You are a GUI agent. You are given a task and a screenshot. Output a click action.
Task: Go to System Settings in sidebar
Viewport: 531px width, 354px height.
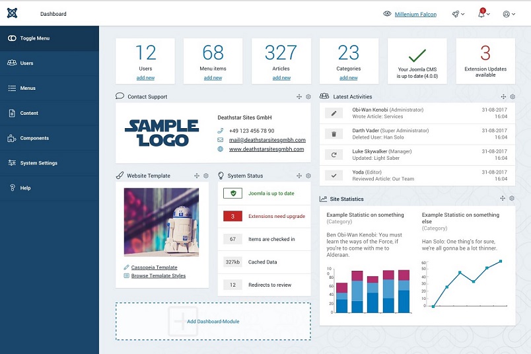(x=38, y=163)
